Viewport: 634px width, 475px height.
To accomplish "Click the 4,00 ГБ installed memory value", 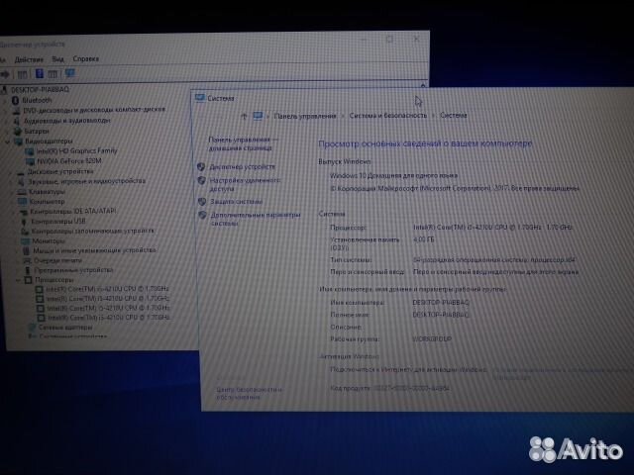I will (424, 239).
